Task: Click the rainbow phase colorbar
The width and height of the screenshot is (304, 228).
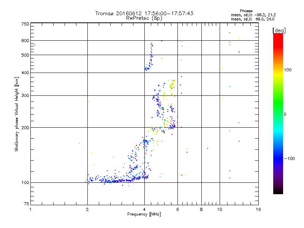Action: 278,113
